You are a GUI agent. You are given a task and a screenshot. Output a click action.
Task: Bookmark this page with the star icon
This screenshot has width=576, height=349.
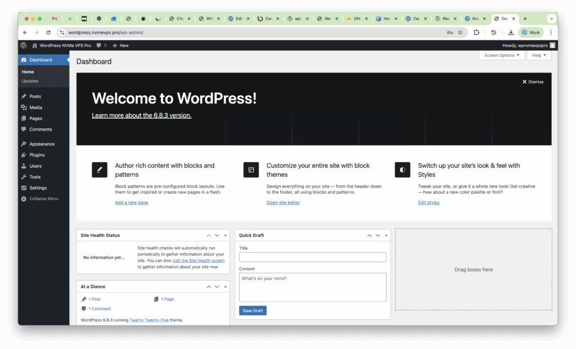click(x=460, y=33)
